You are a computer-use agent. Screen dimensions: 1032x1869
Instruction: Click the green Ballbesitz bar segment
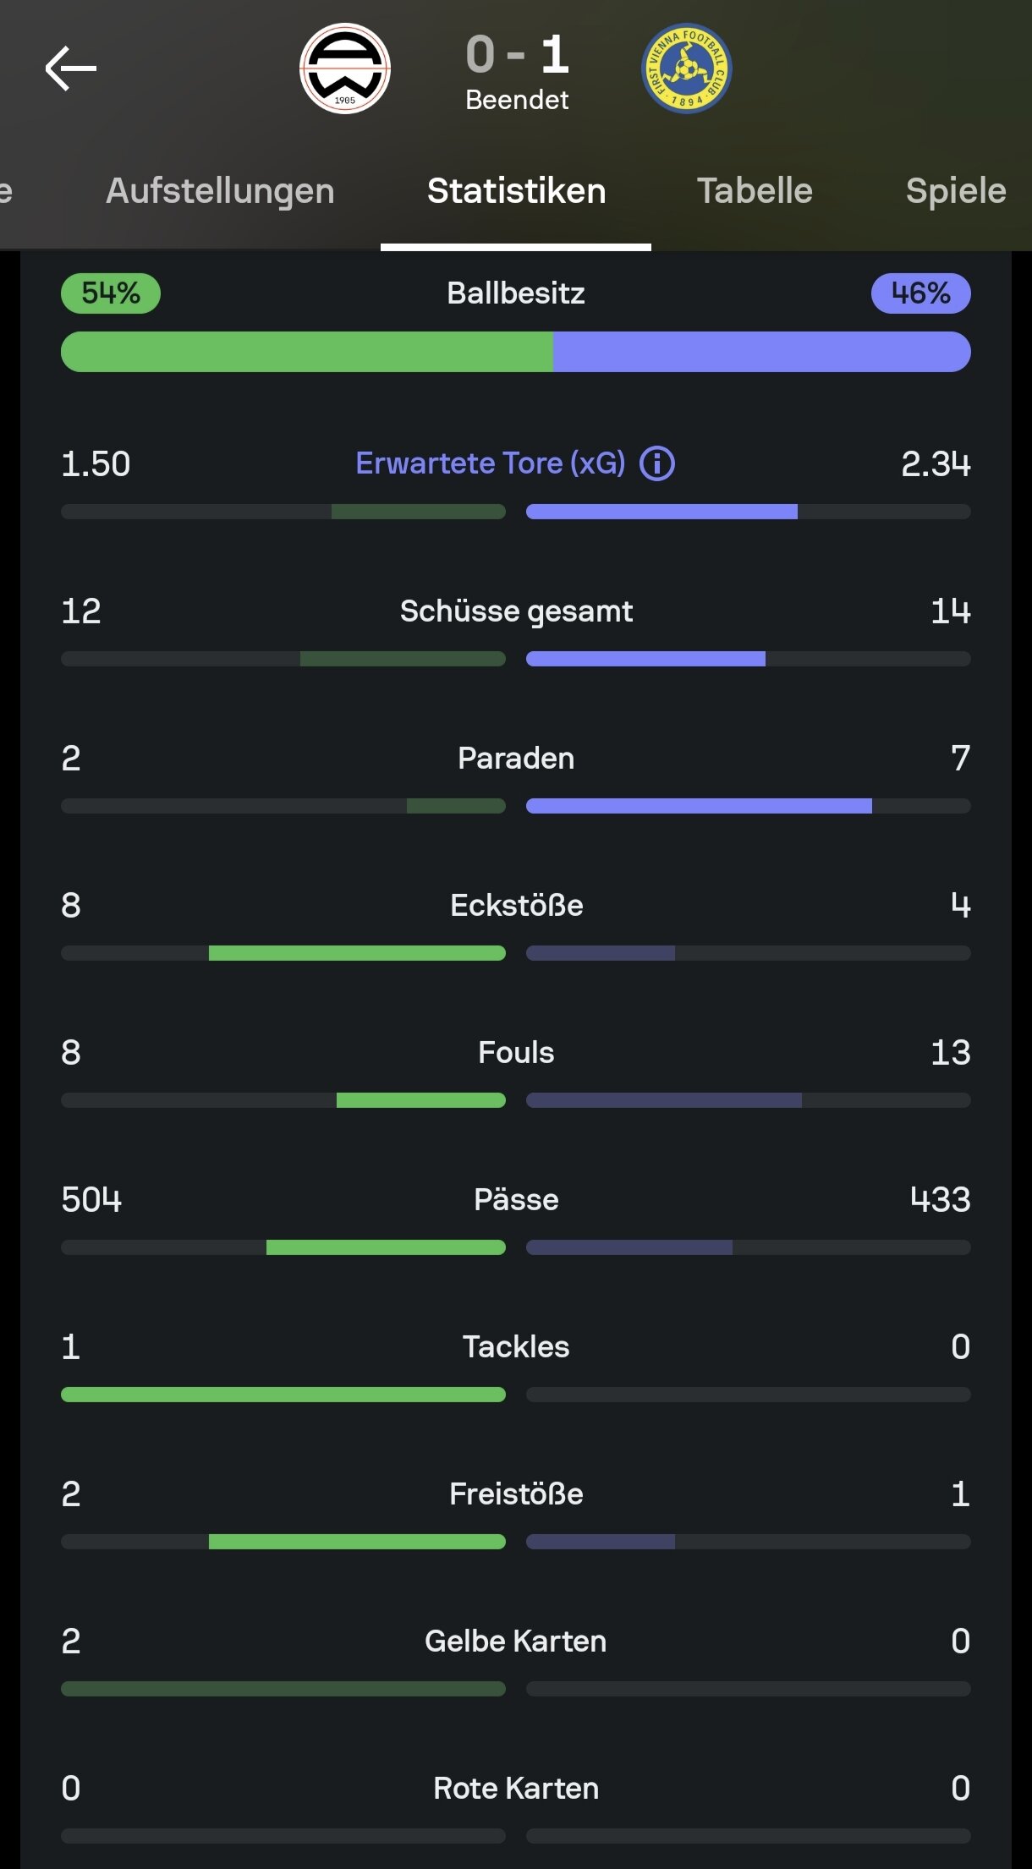(x=307, y=352)
